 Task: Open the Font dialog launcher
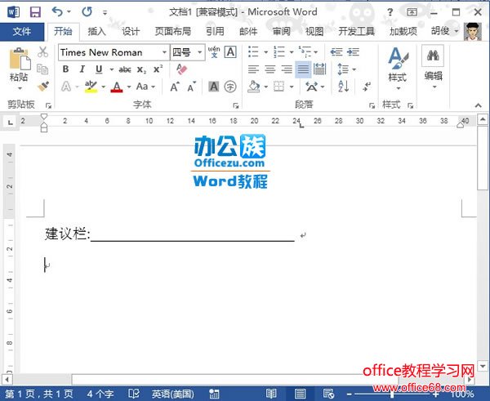[236, 105]
